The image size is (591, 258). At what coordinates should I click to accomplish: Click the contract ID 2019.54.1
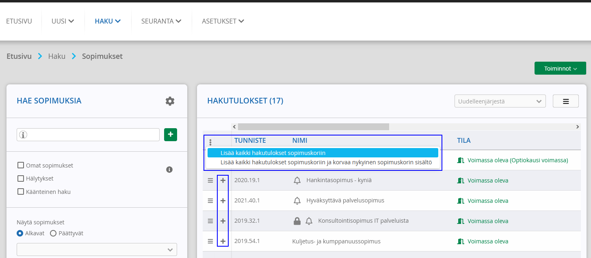coord(247,241)
